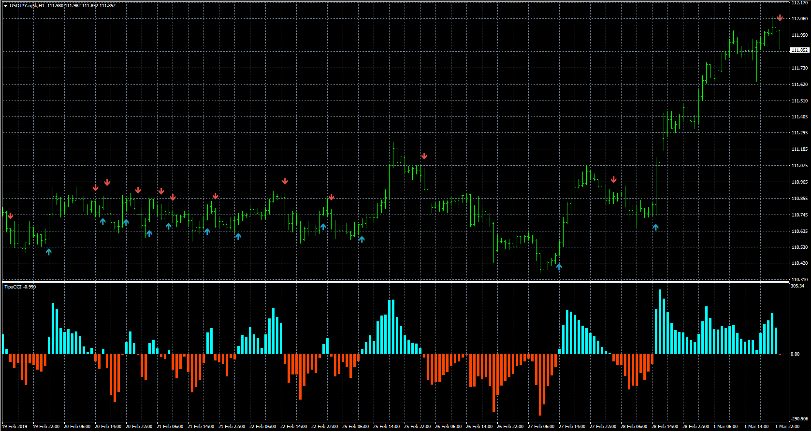This screenshot has width=812, height=431.
Task: Click the blue buy arrow above 25 Feb 06:00
Action: coord(362,239)
